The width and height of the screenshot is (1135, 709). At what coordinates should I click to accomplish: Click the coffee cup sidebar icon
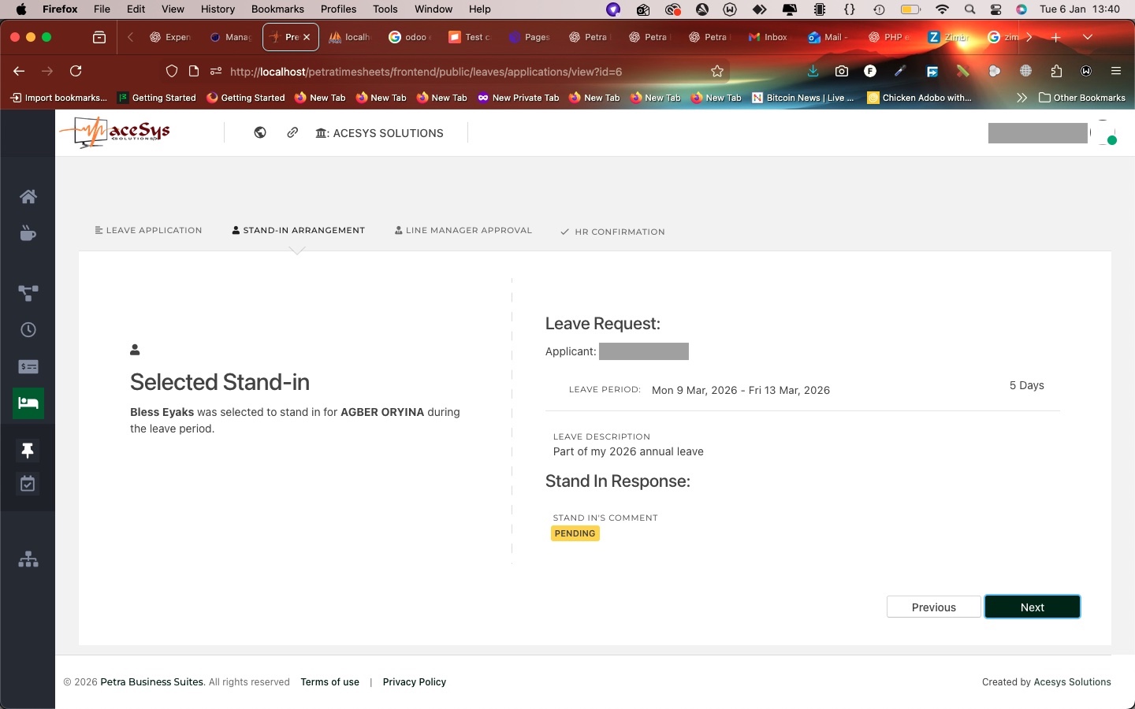tap(28, 233)
